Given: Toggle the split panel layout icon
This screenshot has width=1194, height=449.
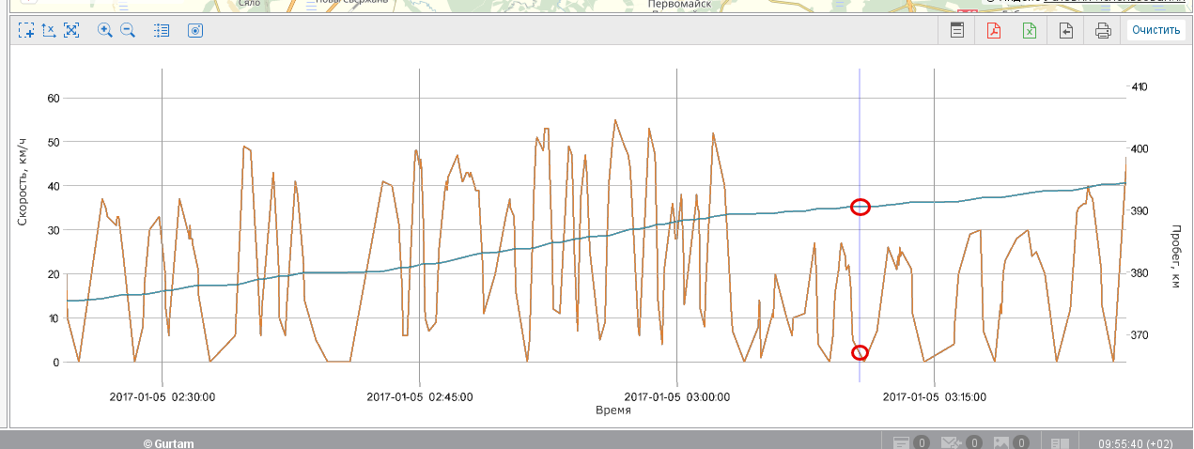Looking at the screenshot, I should [1060, 441].
